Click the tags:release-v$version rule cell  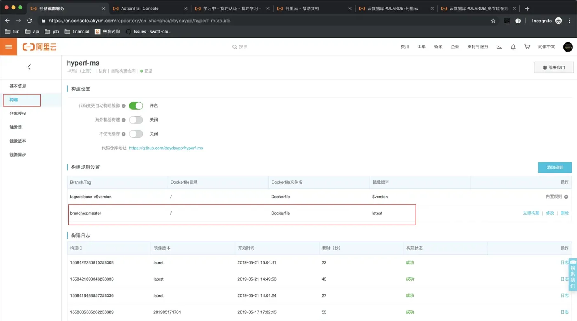pos(91,197)
